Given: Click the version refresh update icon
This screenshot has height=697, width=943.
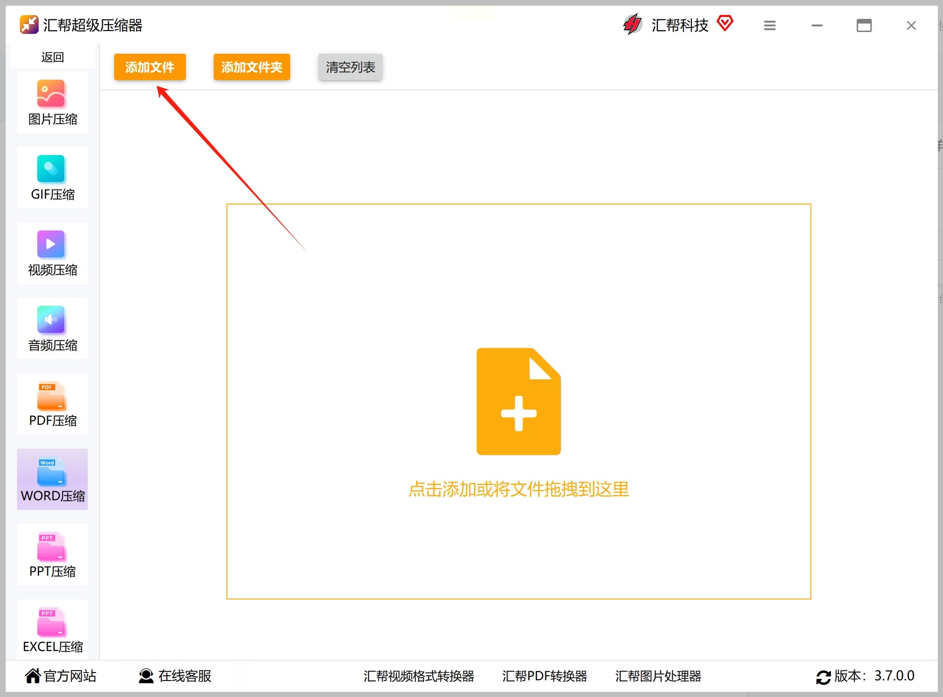Looking at the screenshot, I should (823, 677).
